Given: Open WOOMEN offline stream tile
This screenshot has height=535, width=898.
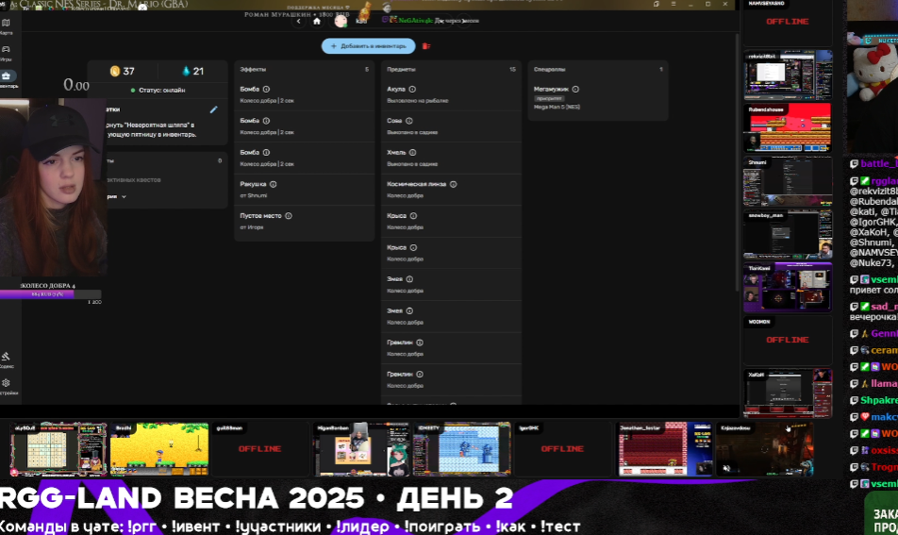Looking at the screenshot, I should click(788, 341).
